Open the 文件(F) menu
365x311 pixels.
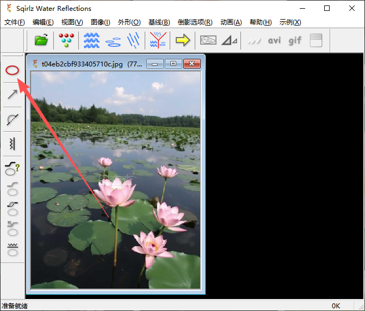click(x=15, y=22)
